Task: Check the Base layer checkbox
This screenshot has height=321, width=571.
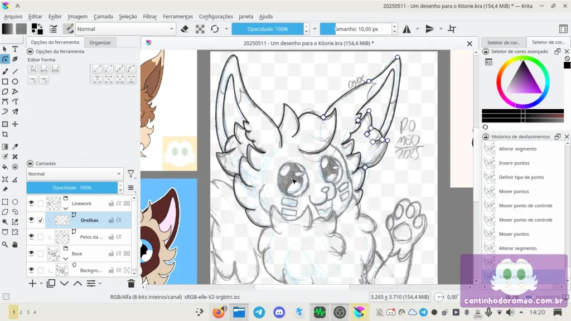Action: coord(40,254)
